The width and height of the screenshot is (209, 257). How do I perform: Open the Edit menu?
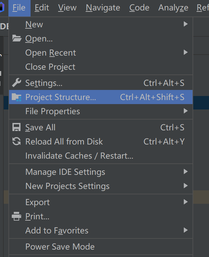(x=42, y=8)
